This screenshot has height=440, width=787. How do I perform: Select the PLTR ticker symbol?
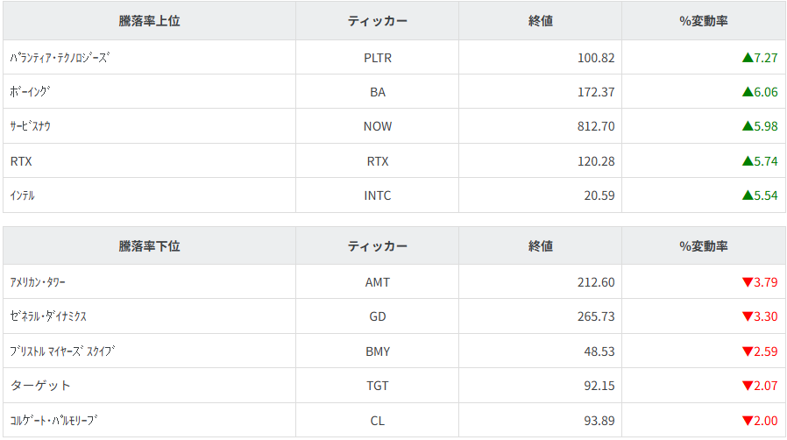click(x=378, y=58)
